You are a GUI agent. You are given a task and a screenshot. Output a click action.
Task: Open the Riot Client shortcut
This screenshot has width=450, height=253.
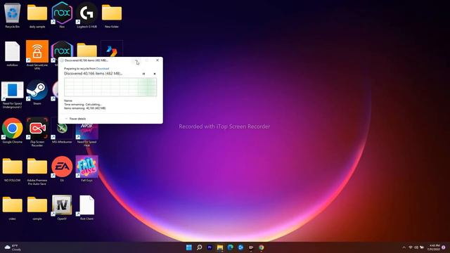[86, 208]
